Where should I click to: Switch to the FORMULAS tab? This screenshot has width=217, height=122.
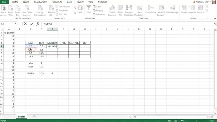pos(57,2)
